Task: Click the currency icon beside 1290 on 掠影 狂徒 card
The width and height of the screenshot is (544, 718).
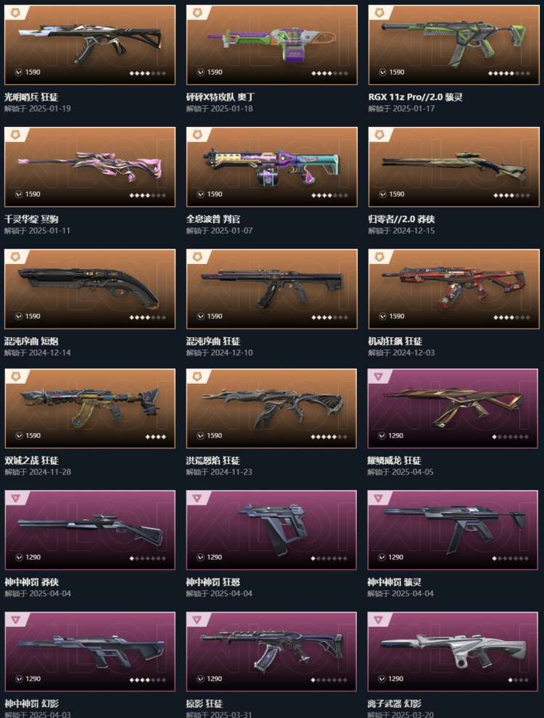Action: (x=200, y=679)
